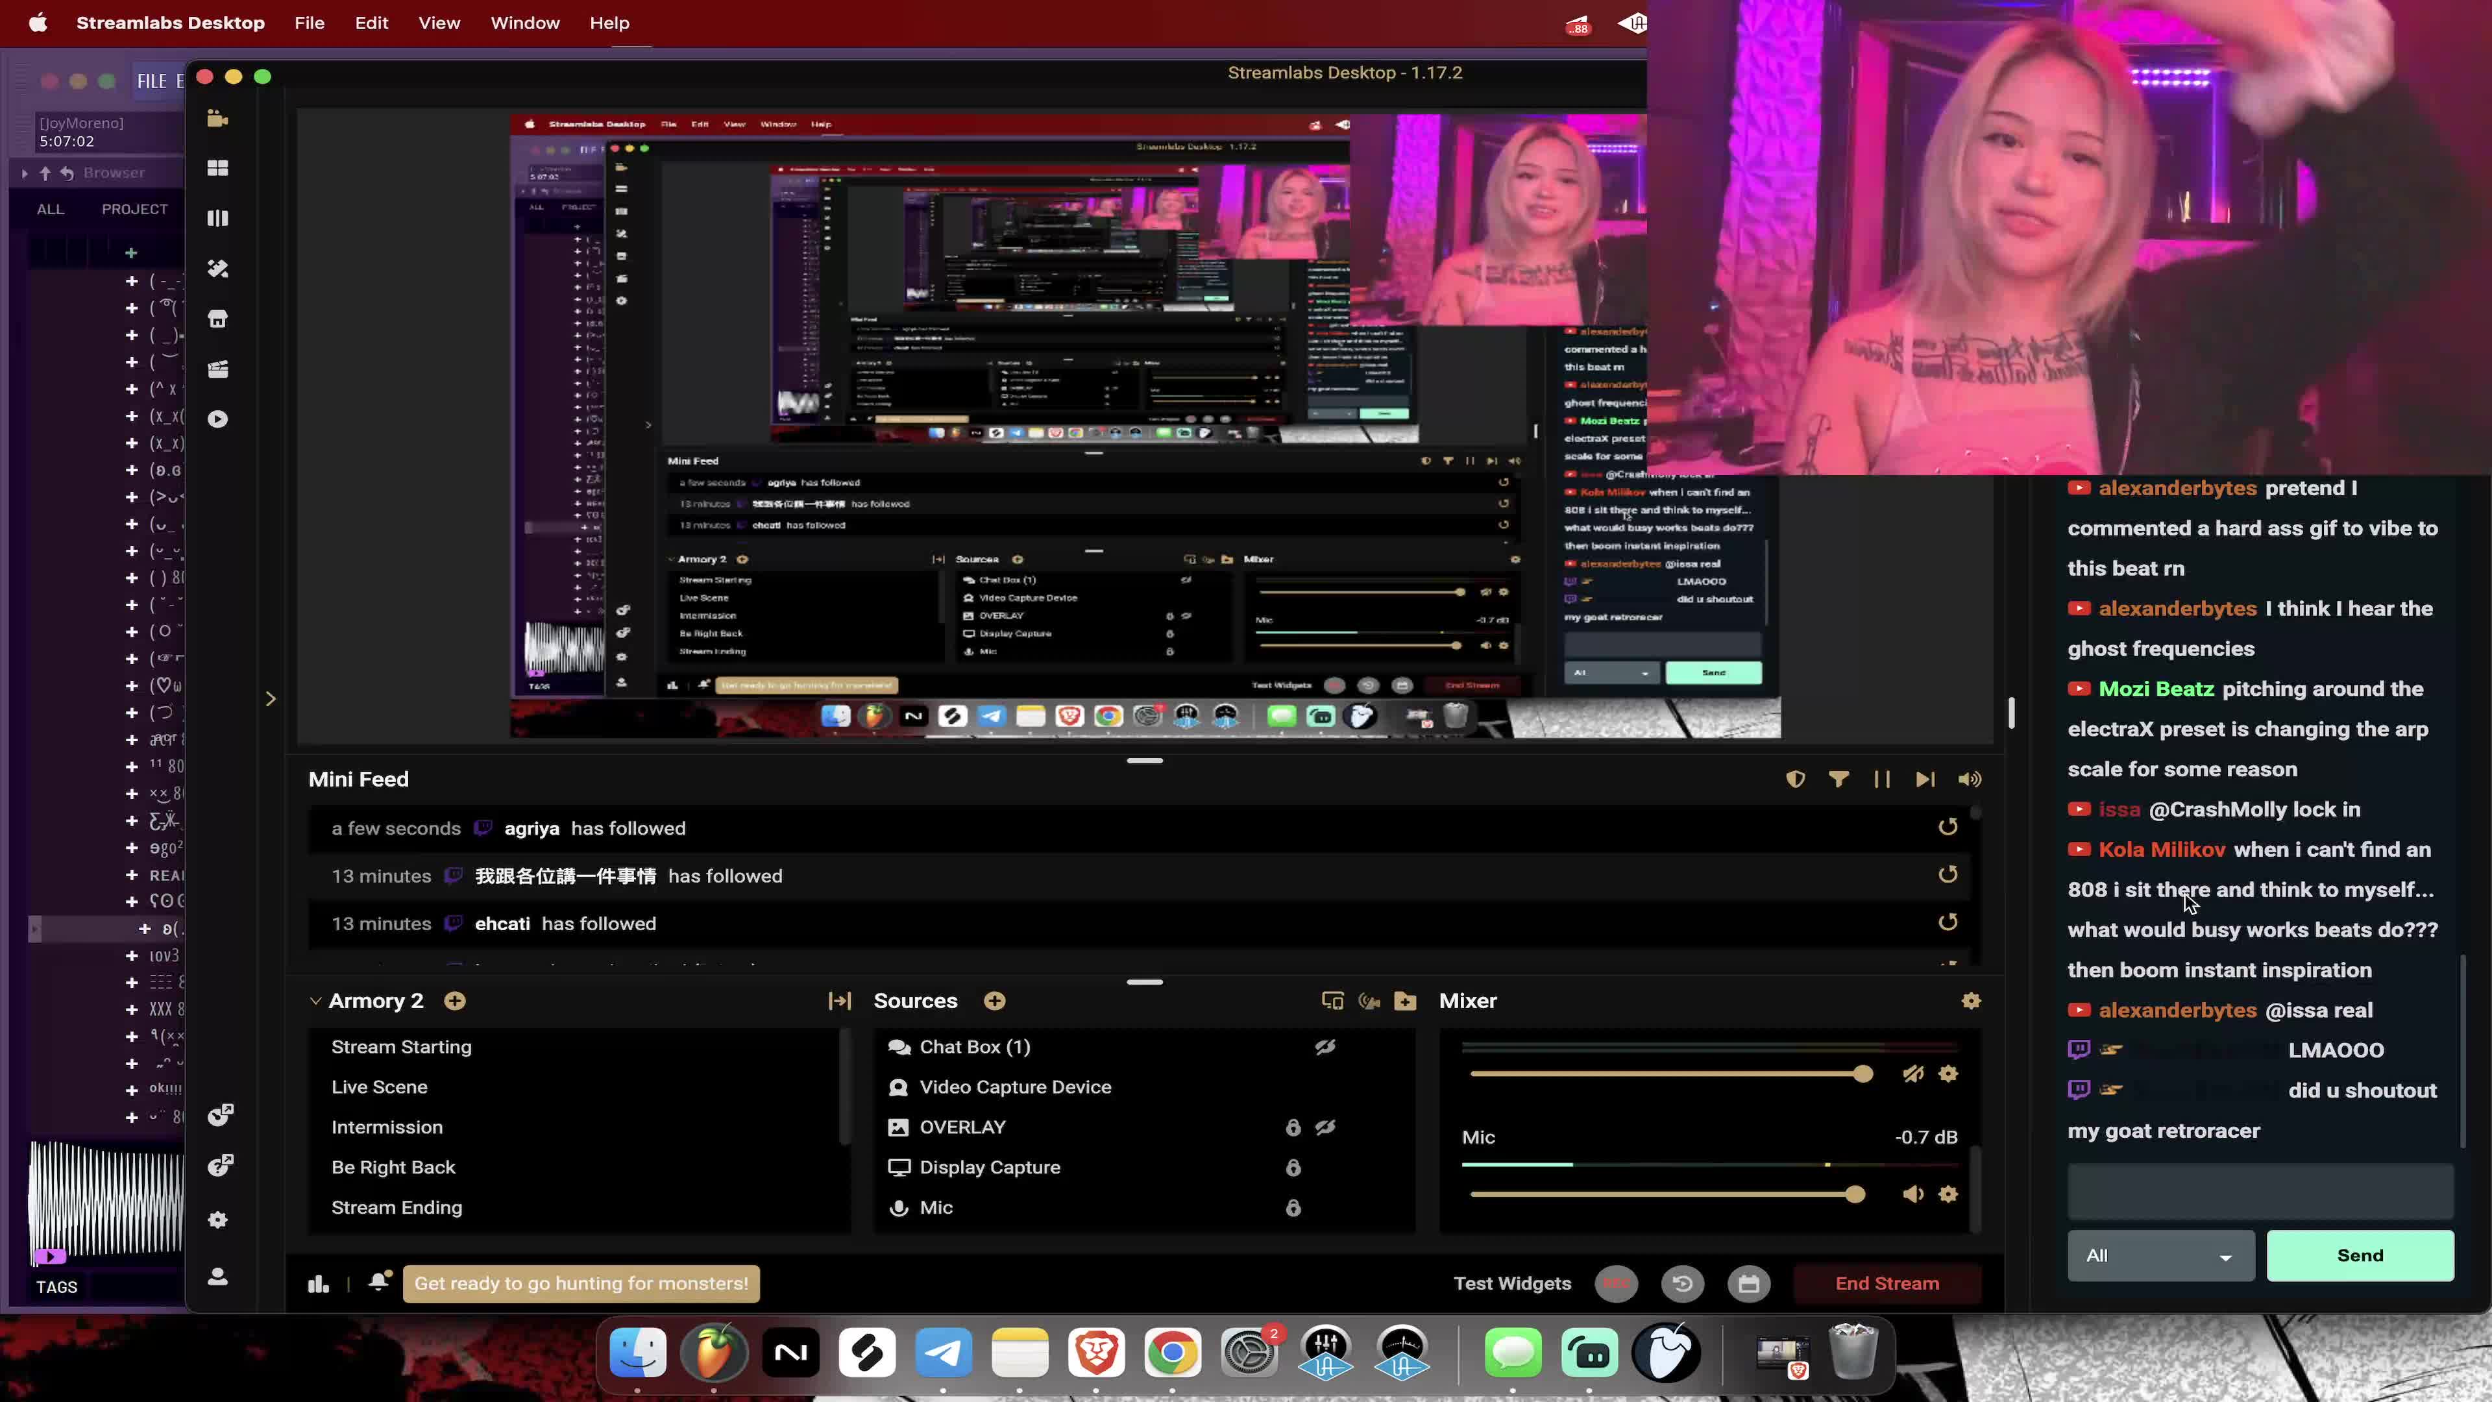The width and height of the screenshot is (2492, 1402).
Task: Toggle lock on Display Capture source
Action: [x=1293, y=1167]
